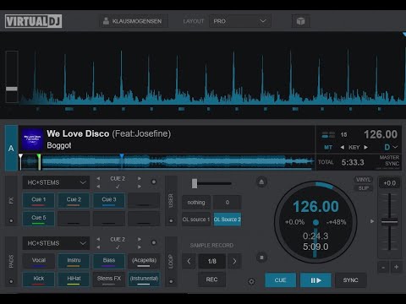Click the VirtualDJ logo
Screen dimensions: 406x304
coord(33,21)
